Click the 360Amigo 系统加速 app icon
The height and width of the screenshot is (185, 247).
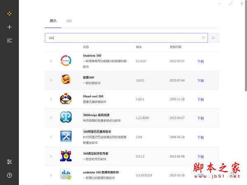pyautogui.click(x=66, y=117)
